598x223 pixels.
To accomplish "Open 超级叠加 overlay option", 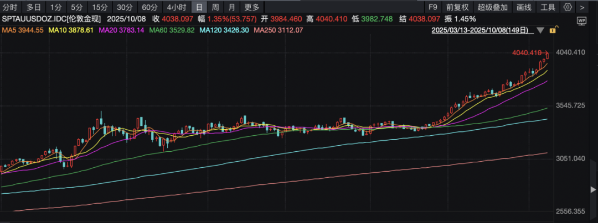I will click(492, 7).
